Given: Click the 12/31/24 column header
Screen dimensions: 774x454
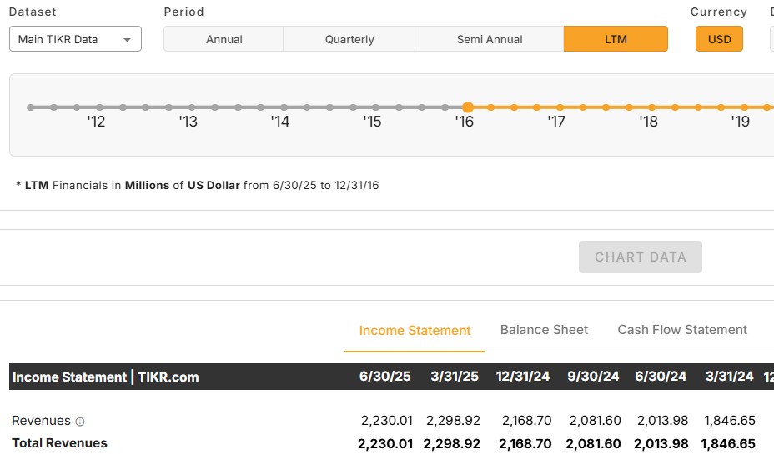Looking at the screenshot, I should [523, 377].
